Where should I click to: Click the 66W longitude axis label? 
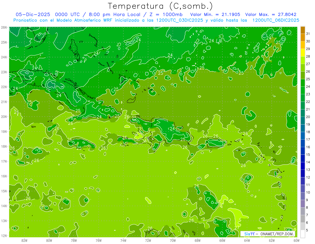(x=222, y=240)
